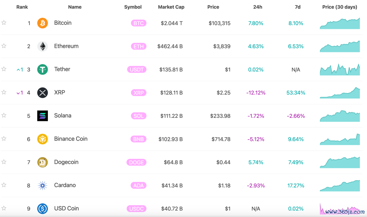Sort by the Name column header
The image size is (367, 217).
click(x=75, y=7)
